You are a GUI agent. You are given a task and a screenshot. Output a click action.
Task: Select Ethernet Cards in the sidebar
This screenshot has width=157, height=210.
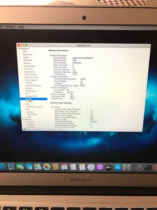coord(31,77)
